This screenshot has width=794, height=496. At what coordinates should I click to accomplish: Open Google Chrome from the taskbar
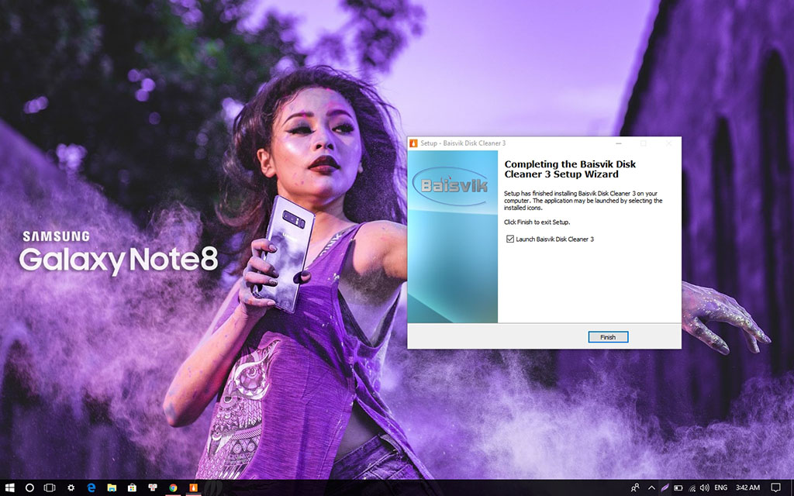[x=173, y=488]
